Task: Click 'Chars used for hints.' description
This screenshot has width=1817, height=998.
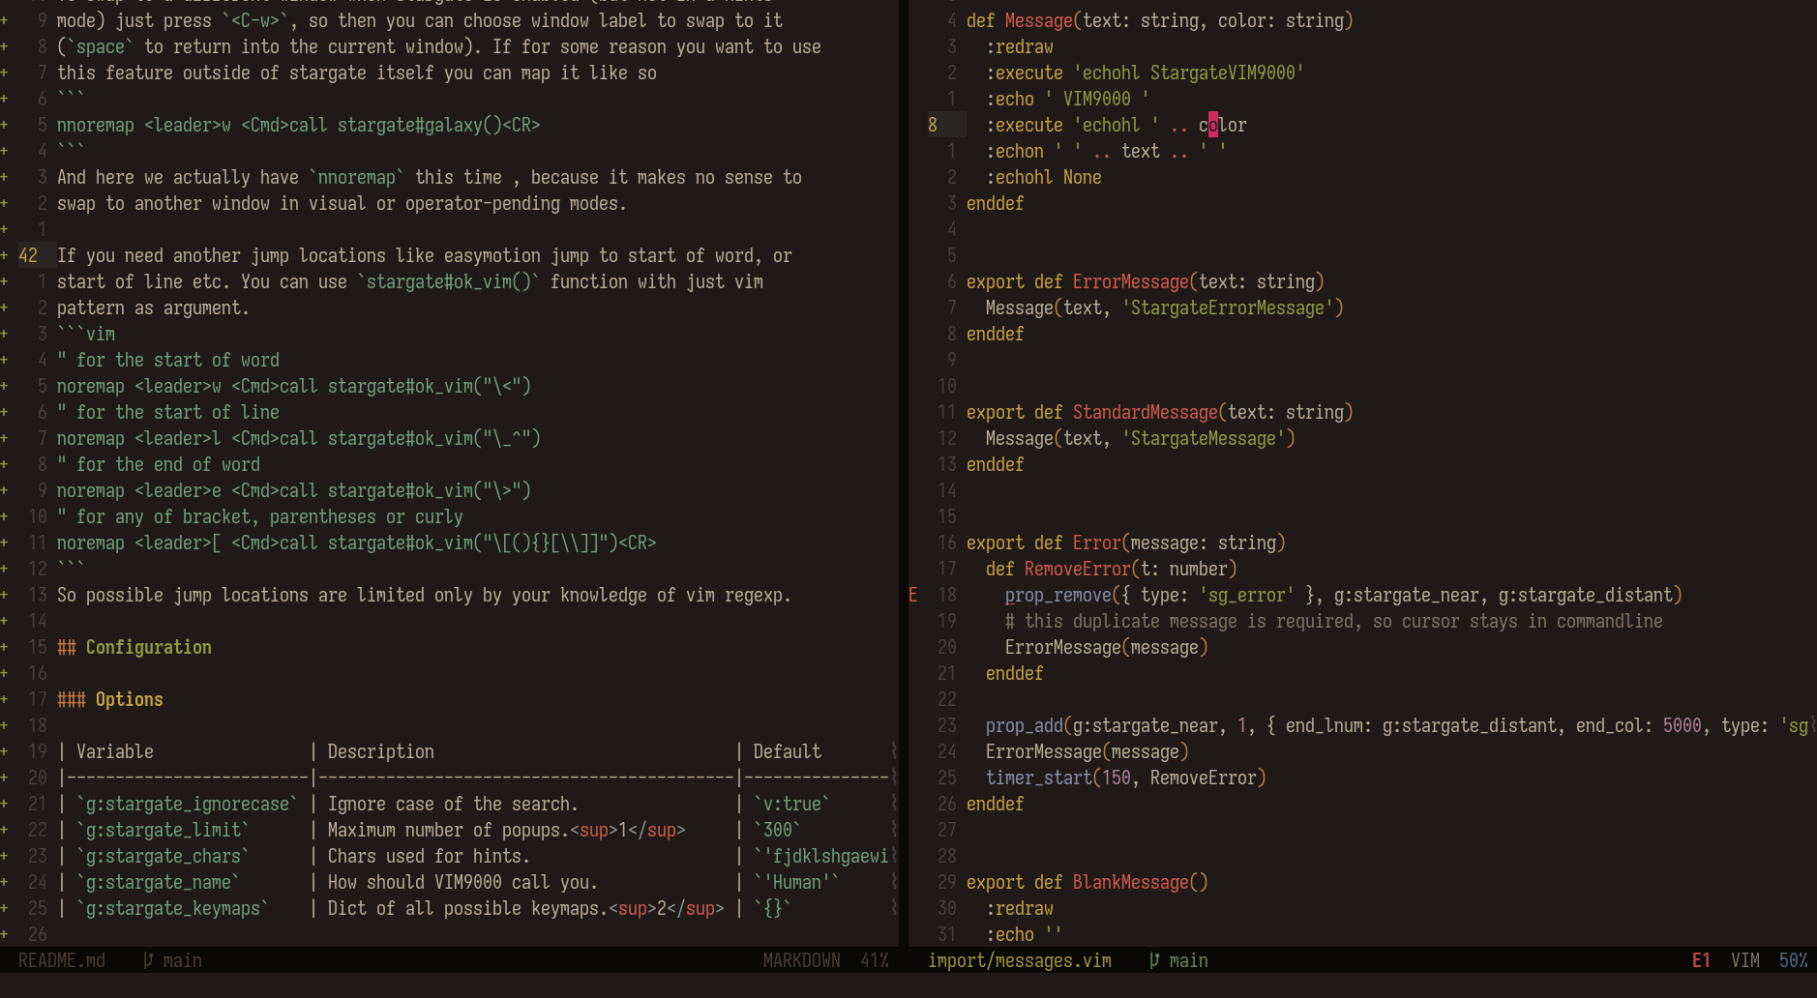Action: pyautogui.click(x=430, y=856)
